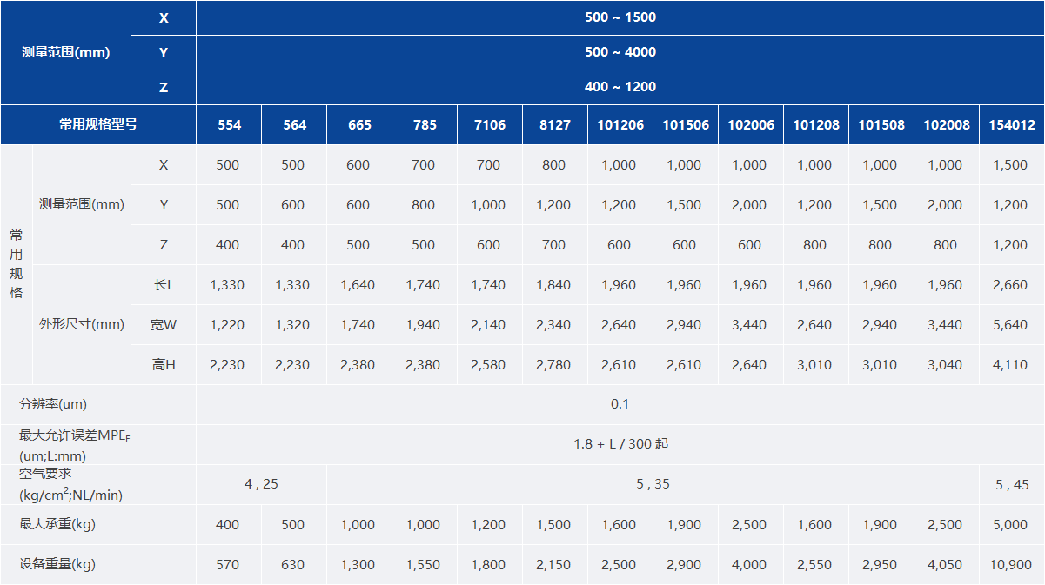The height and width of the screenshot is (585, 1045).
Task: Click the width value 5,640
Action: coord(1010,325)
